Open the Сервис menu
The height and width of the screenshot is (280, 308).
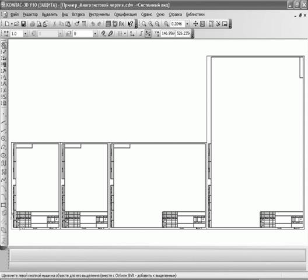pos(146,15)
